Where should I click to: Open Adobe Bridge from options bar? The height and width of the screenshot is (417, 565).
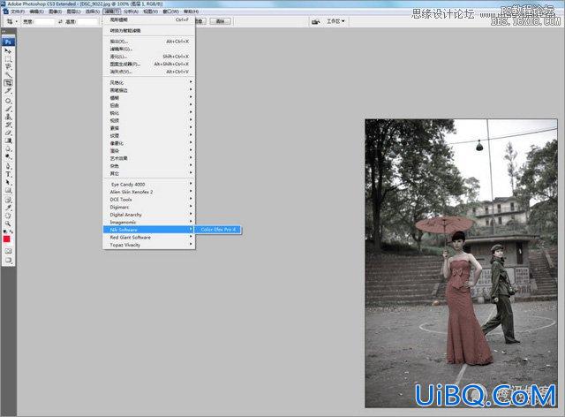pos(316,21)
